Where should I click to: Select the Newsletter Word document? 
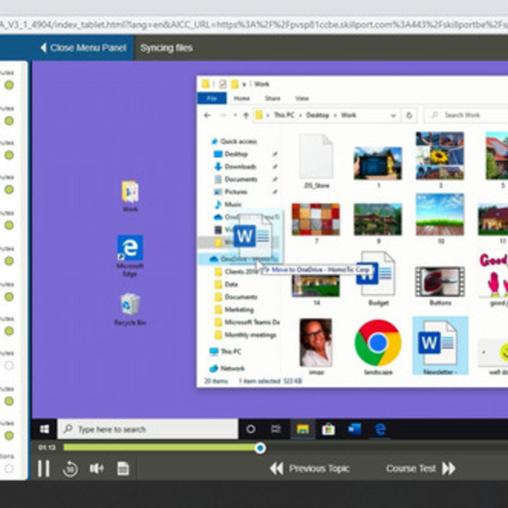pyautogui.click(x=440, y=345)
